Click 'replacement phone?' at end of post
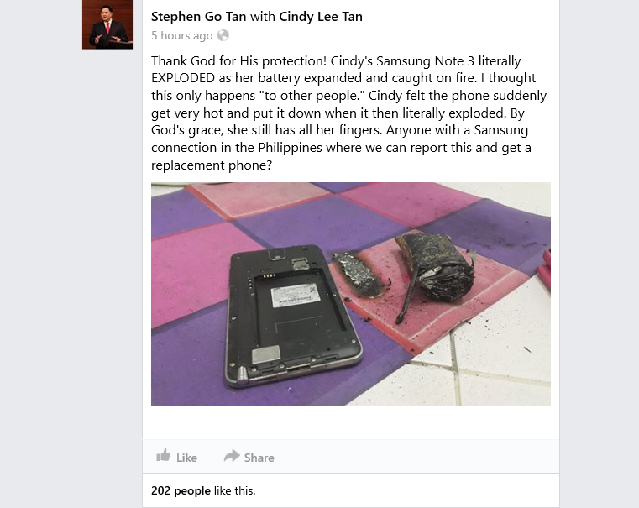 pyautogui.click(x=212, y=165)
